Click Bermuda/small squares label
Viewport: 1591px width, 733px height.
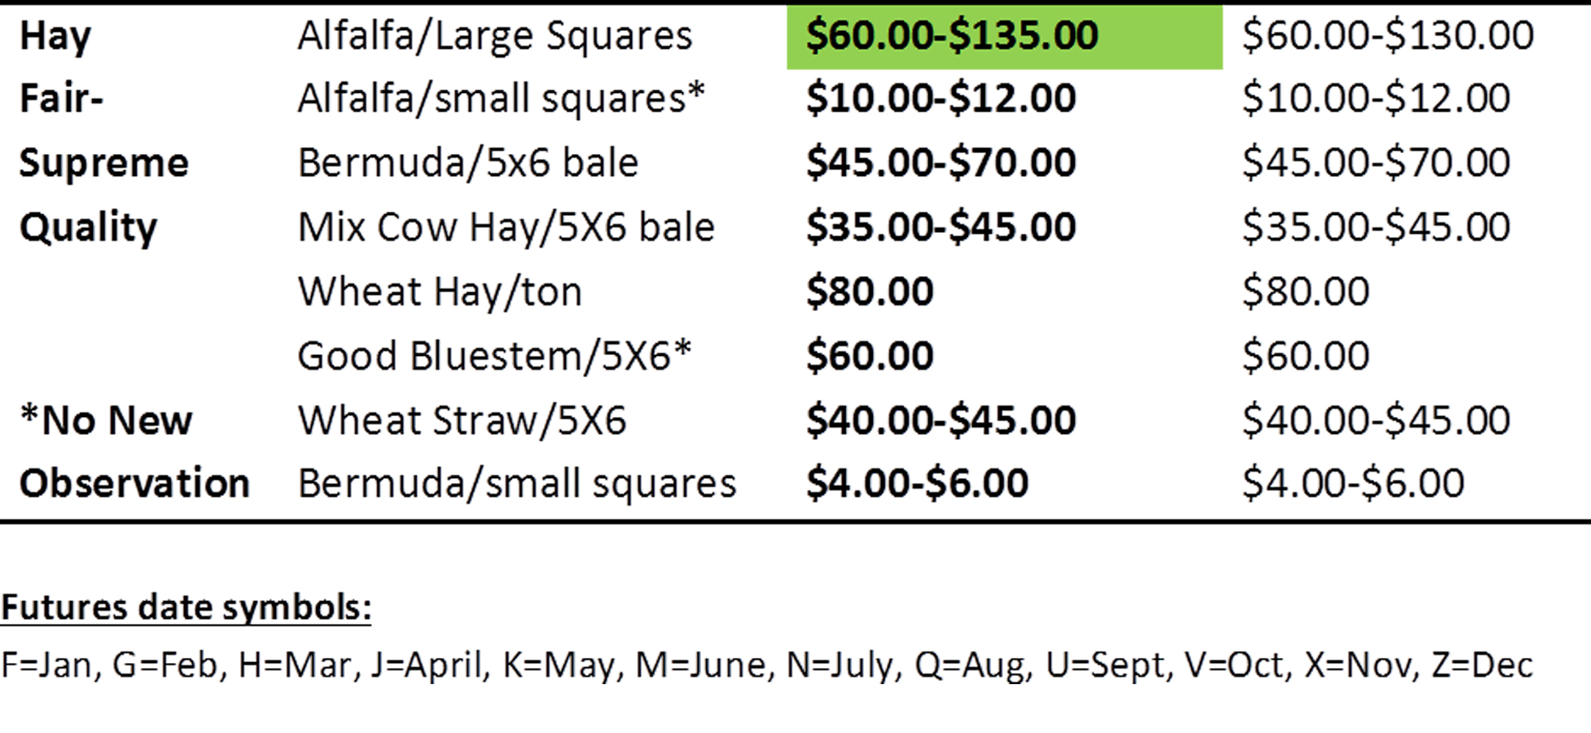(517, 484)
